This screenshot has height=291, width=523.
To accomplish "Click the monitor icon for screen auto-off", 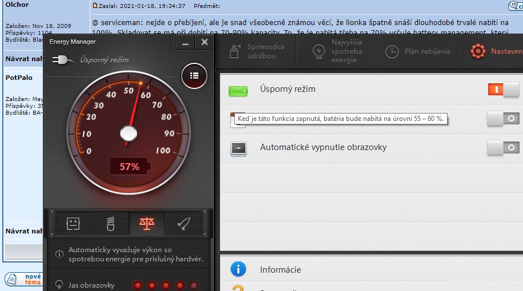I will 238,148.
